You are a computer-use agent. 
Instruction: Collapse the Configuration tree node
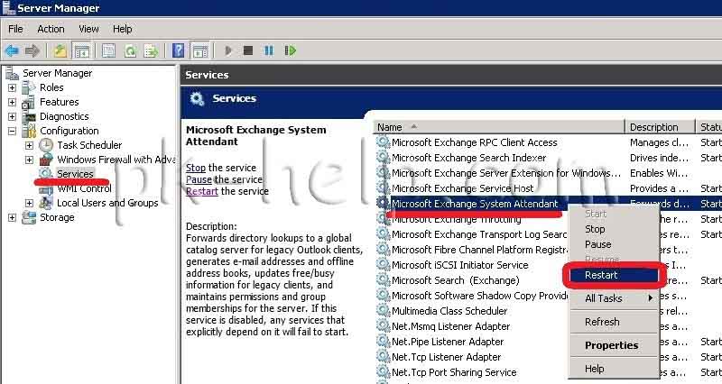tap(12, 131)
